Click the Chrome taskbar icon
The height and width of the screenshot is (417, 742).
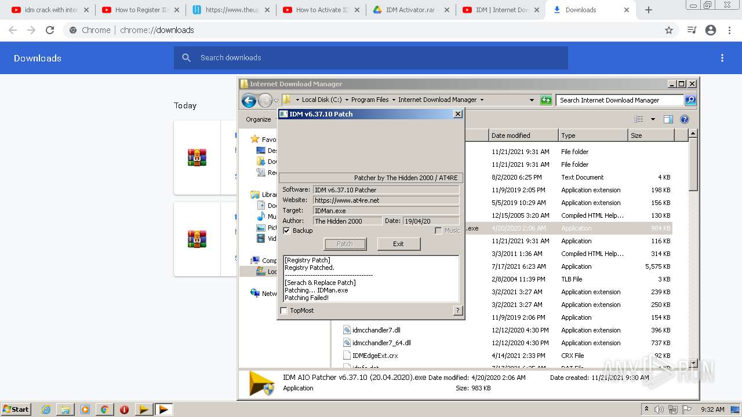pos(104,409)
